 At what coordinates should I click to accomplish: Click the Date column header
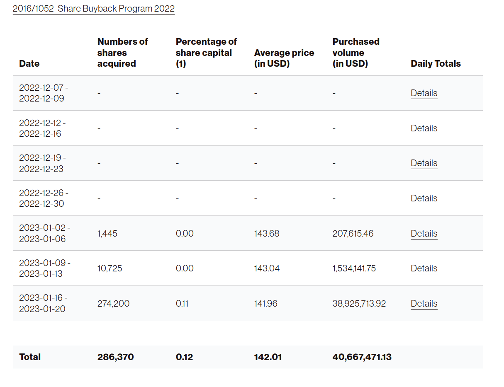pos(29,64)
